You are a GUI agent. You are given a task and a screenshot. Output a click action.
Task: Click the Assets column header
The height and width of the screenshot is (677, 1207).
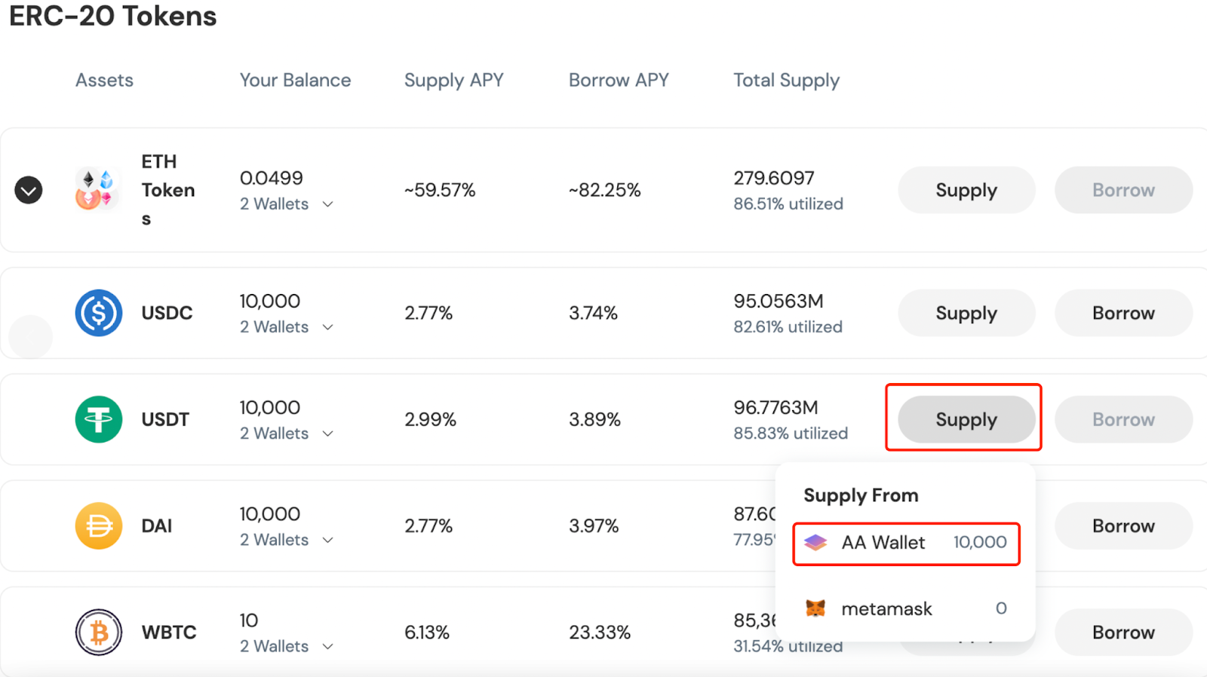(x=104, y=80)
